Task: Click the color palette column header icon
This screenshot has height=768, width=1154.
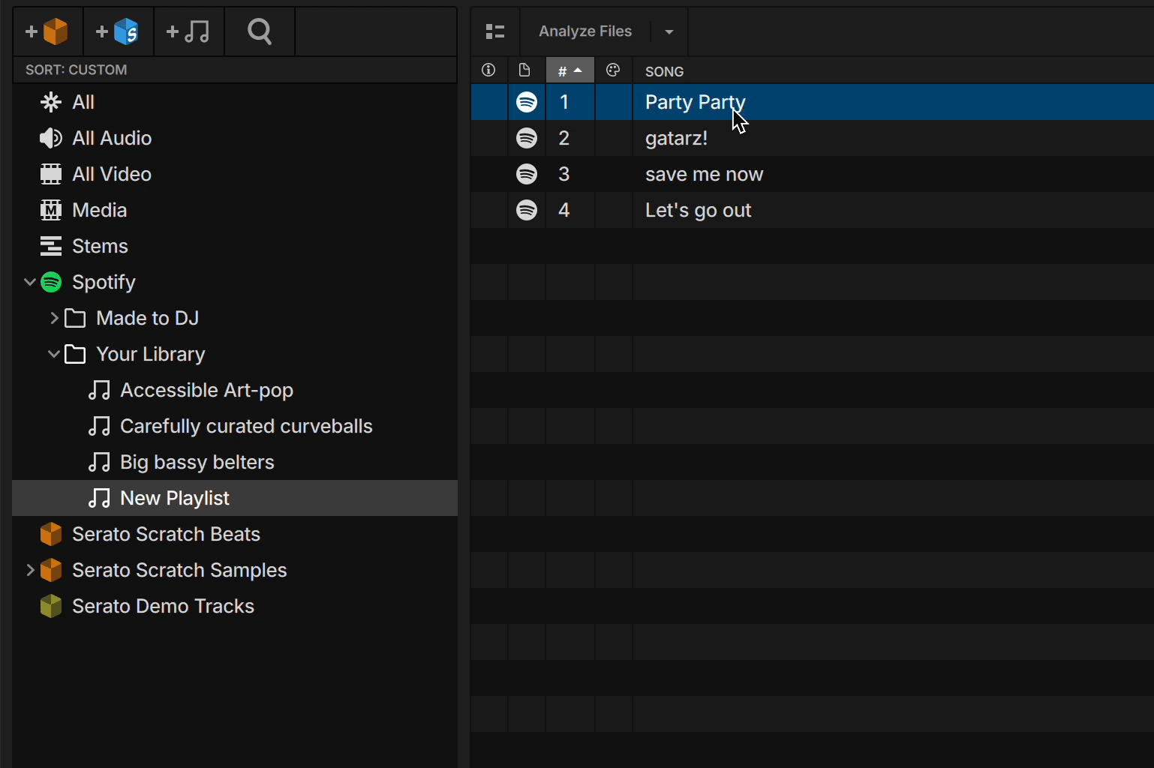Action: click(613, 70)
